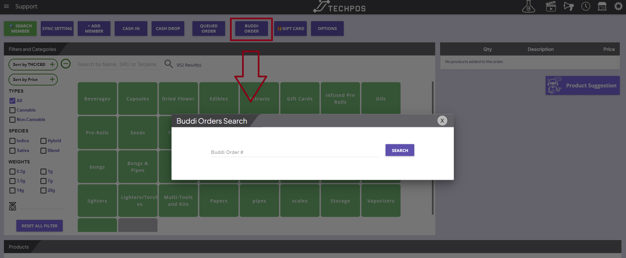The image size is (626, 258).
Task: Close the Buddi Orders Search dialog
Action: (x=442, y=121)
